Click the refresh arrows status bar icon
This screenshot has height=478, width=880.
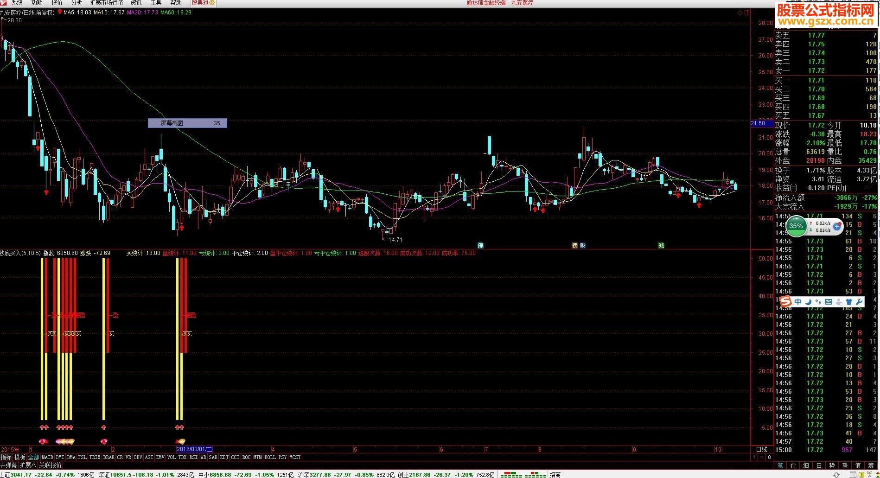pos(836,475)
